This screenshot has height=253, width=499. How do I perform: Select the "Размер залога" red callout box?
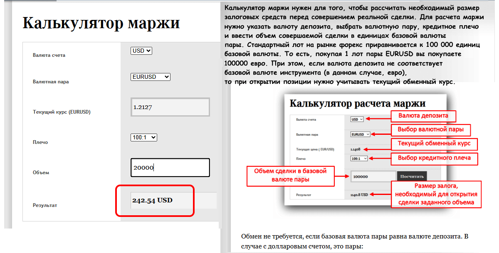pyautogui.click(x=436, y=194)
